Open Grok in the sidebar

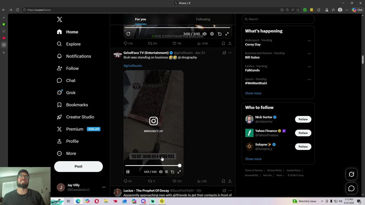tap(66, 93)
